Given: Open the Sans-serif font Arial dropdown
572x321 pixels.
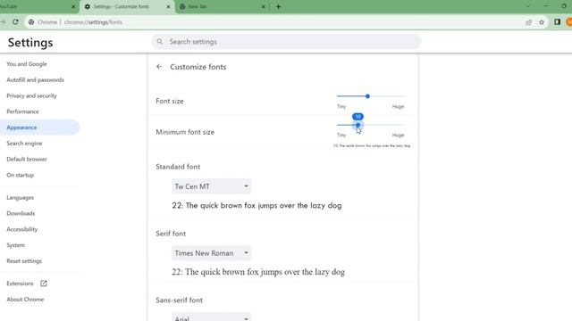Looking at the screenshot, I should 211,317.
